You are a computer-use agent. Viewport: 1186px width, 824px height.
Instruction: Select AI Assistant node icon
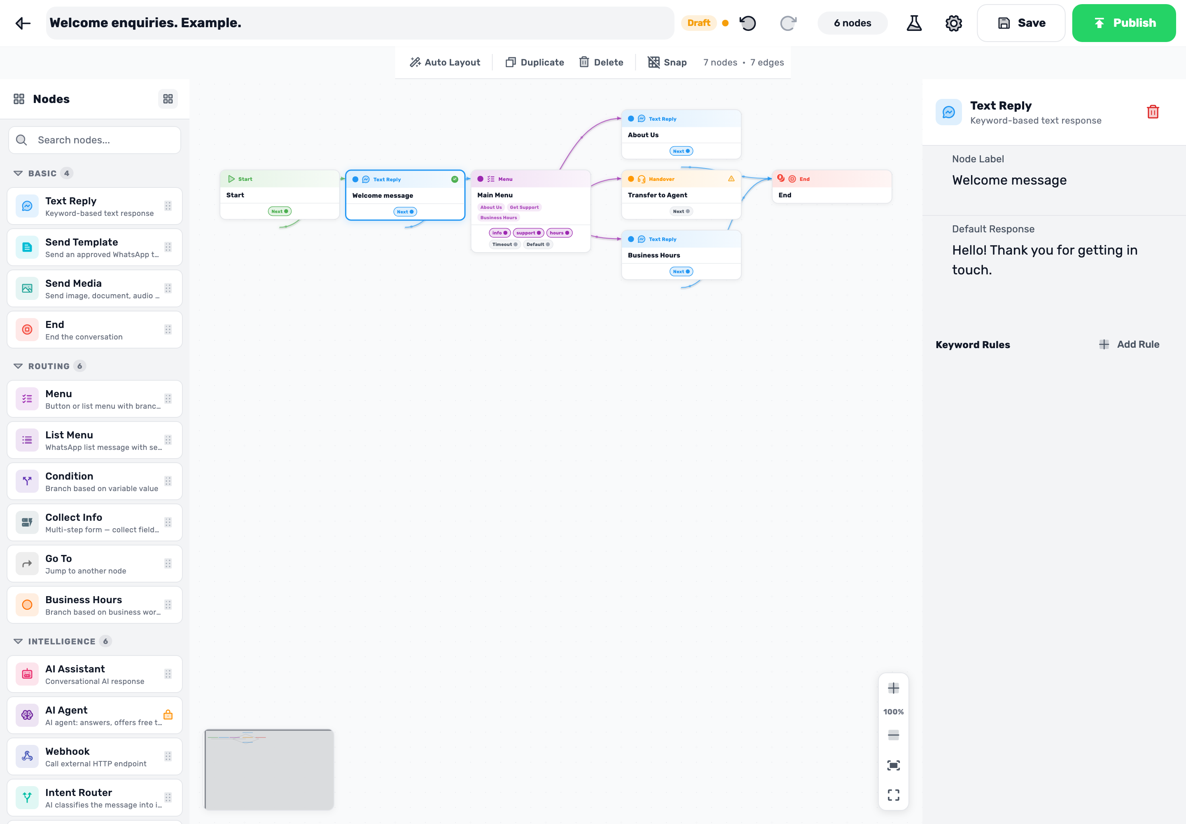pos(27,674)
